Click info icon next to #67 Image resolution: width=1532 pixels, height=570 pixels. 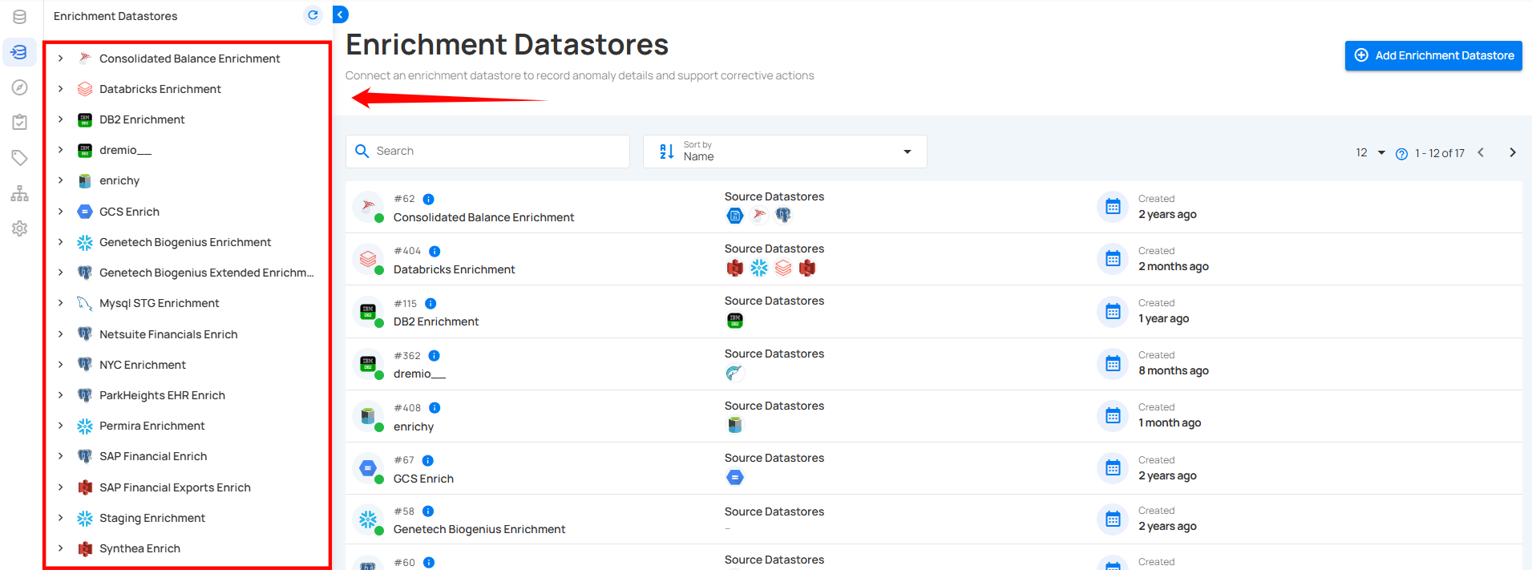[427, 460]
